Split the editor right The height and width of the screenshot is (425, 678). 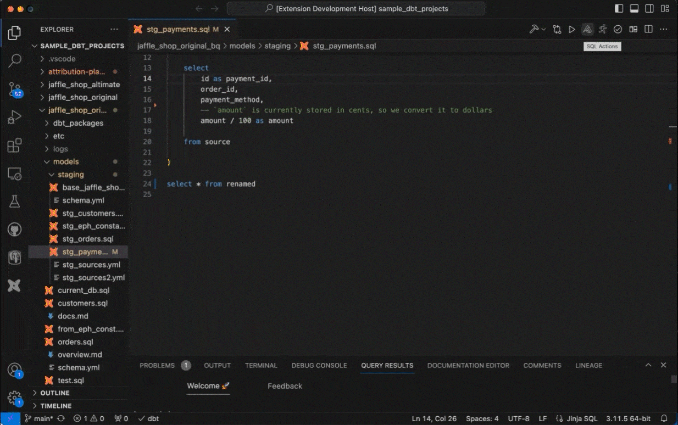[648, 29]
